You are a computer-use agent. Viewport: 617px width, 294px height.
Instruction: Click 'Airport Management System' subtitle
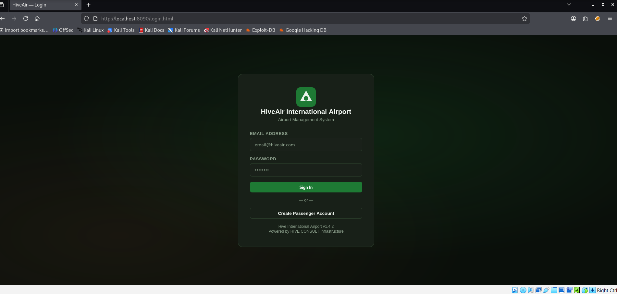[x=306, y=120]
